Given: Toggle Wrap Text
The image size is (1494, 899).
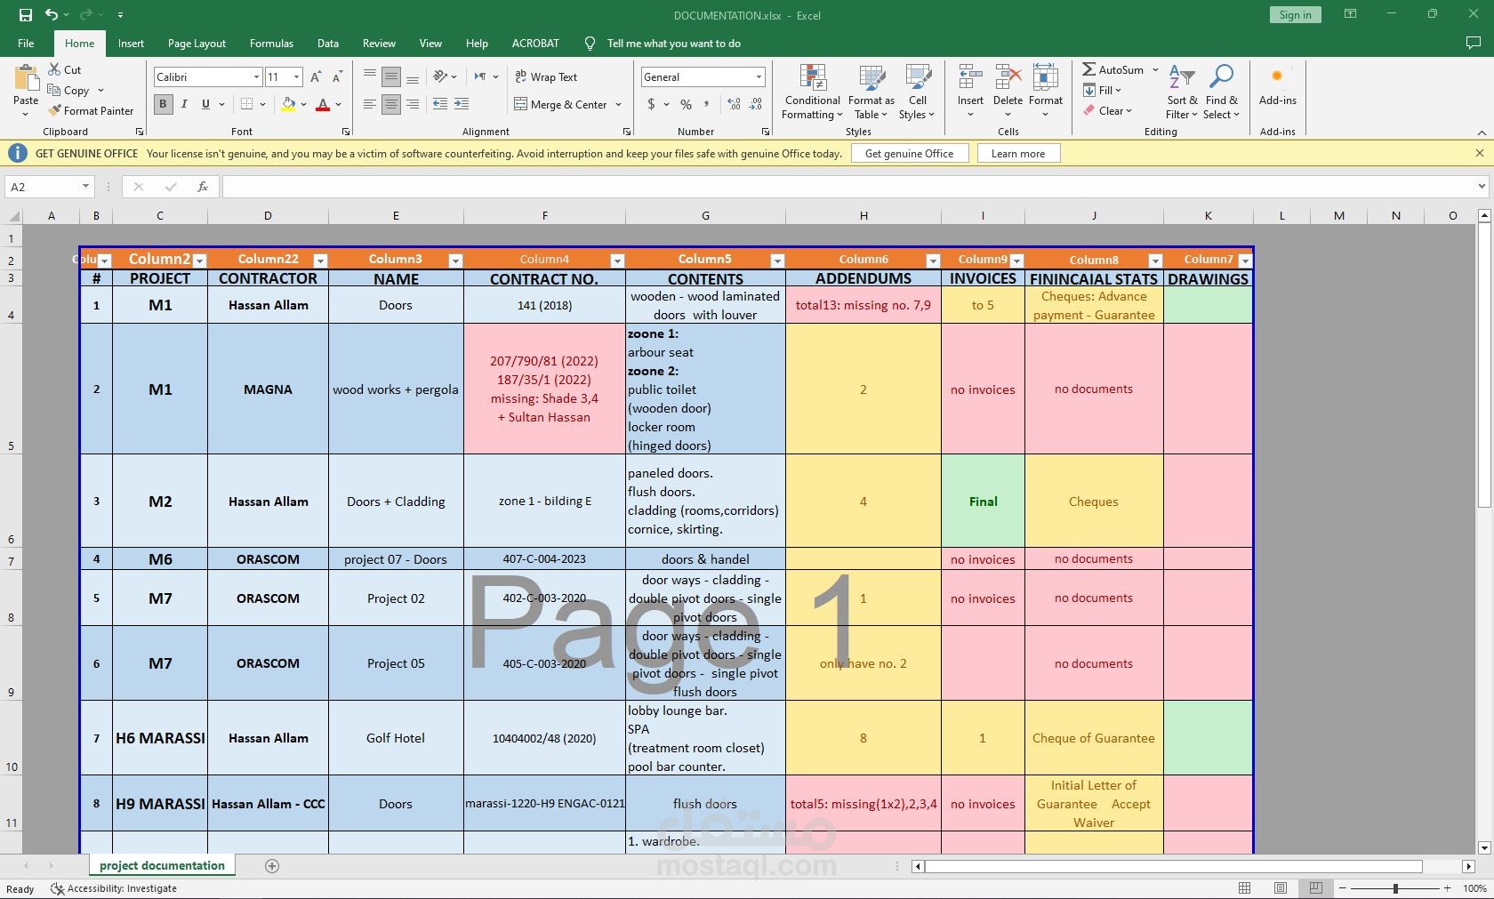Looking at the screenshot, I should 546,77.
